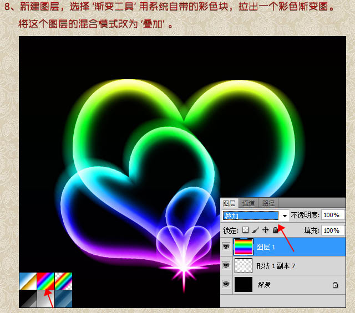Click the lock position move icon
Viewport: 355px width, 313px height.
click(x=266, y=229)
